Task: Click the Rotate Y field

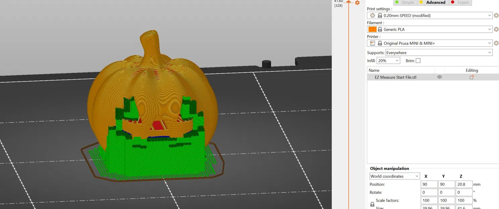Action: pyautogui.click(x=446, y=192)
